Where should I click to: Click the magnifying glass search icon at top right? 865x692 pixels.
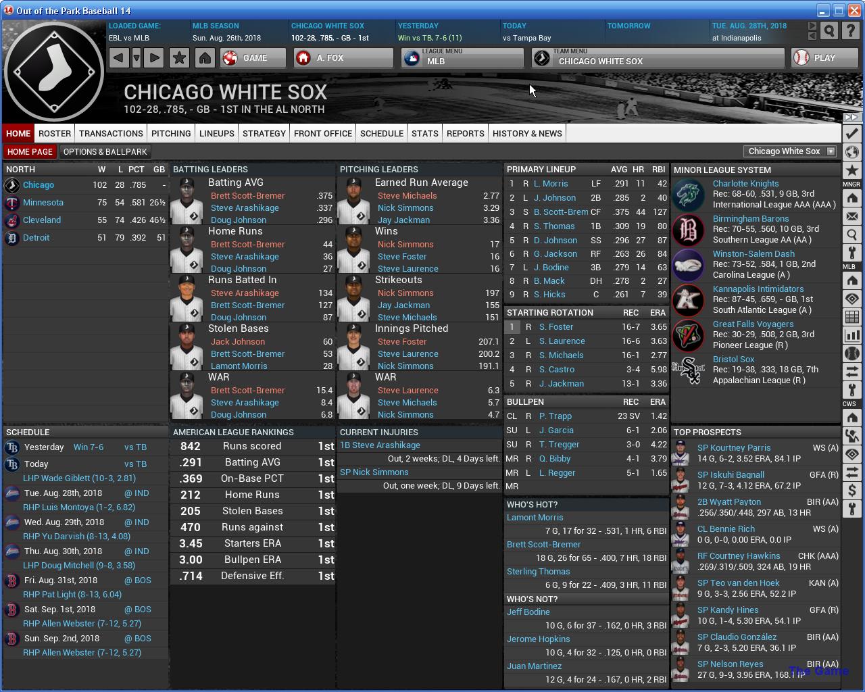point(829,30)
